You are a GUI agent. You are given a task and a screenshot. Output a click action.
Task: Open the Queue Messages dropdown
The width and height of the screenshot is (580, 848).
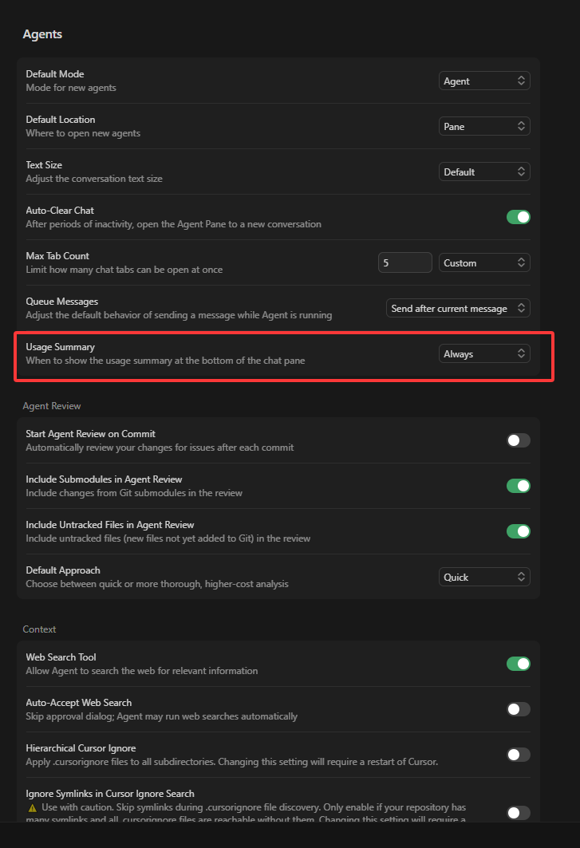coord(458,308)
